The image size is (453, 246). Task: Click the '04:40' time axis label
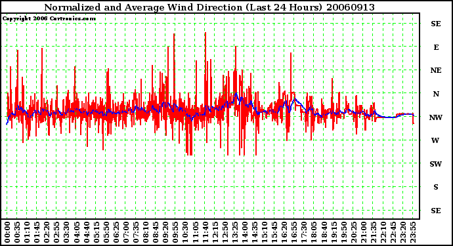[x=87, y=232]
